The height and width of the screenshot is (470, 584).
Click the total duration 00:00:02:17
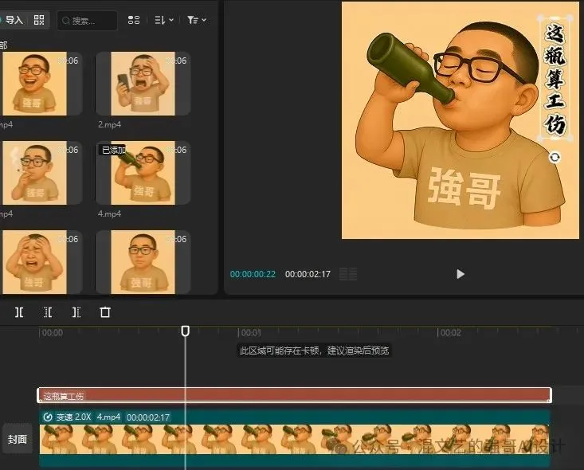pyautogui.click(x=308, y=274)
